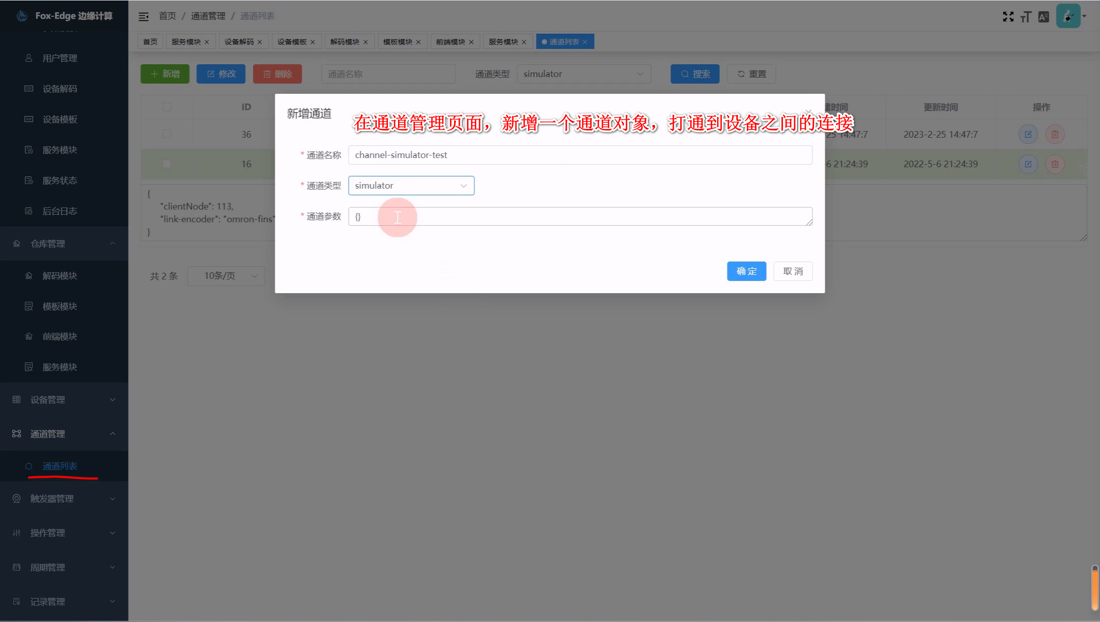
Task: Click the 更新时间 column header
Action: (x=941, y=107)
